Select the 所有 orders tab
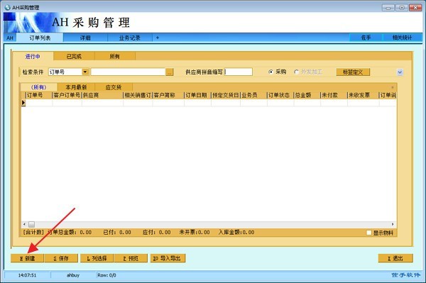The height and width of the screenshot is (283, 426). pyautogui.click(x=114, y=57)
